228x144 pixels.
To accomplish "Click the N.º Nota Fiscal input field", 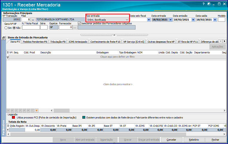I will coord(31,27).
